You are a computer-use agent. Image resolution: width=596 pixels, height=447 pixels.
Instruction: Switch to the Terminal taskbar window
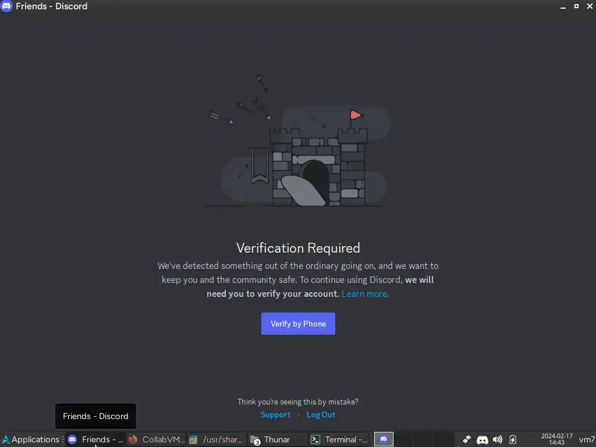coord(338,439)
